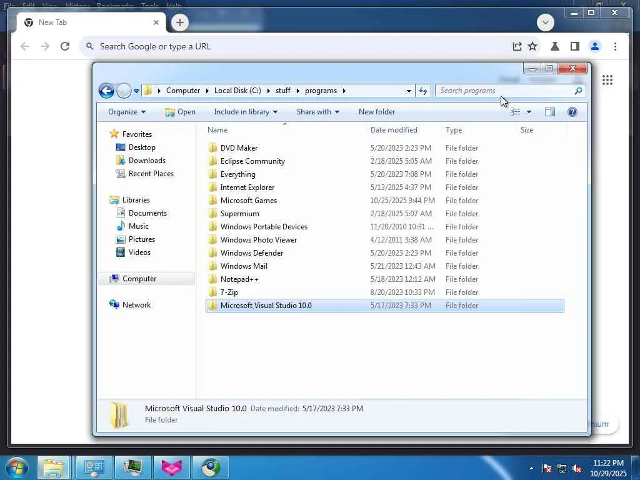Viewport: 640px width, 480px height.
Task: Click Explorer's forward arrow button
Action: tap(124, 91)
